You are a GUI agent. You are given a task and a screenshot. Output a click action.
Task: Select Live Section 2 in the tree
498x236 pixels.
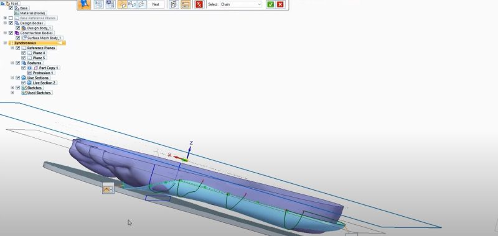44,83
